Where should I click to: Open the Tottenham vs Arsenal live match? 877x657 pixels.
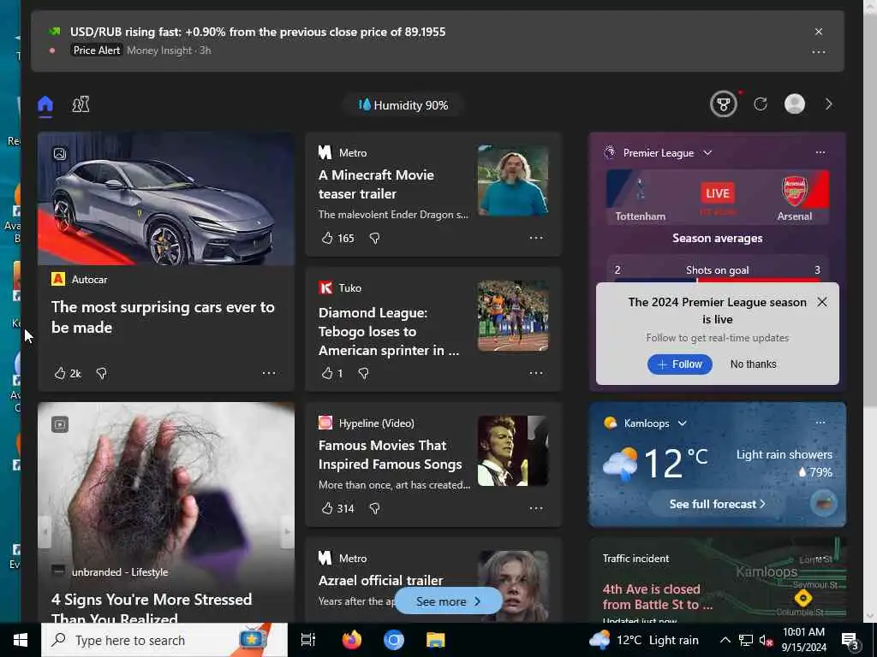point(718,198)
